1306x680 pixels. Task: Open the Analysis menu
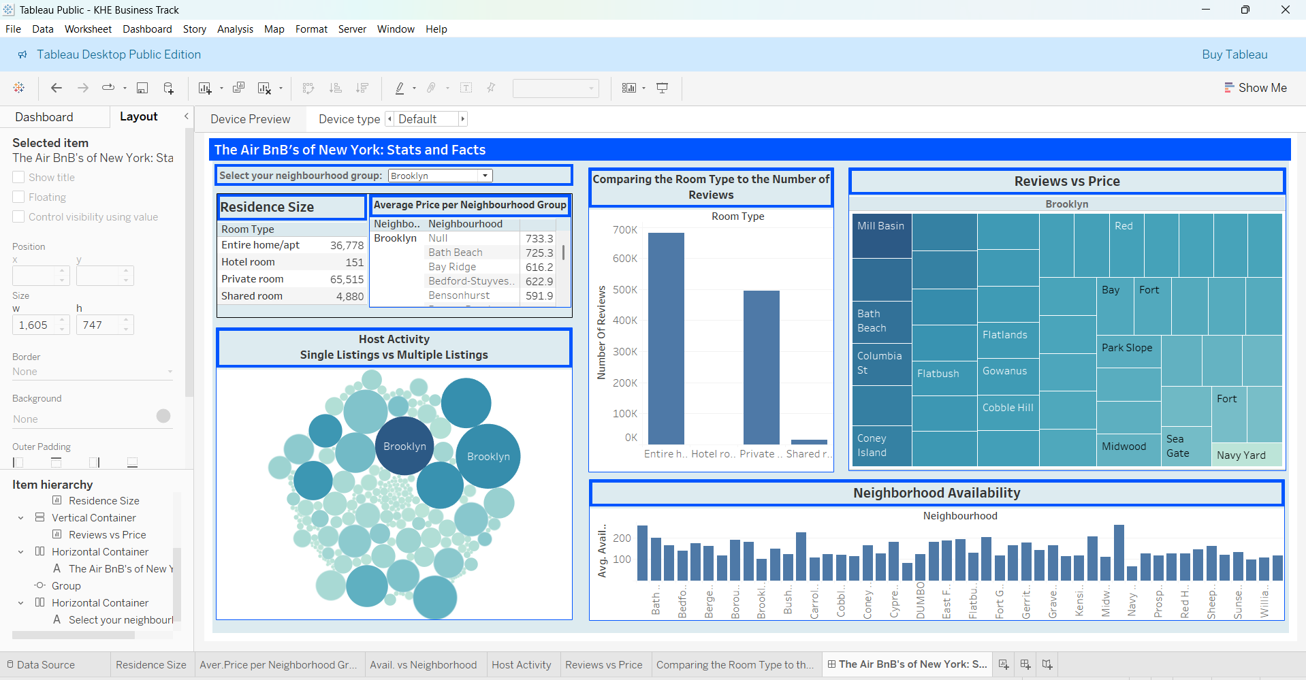[235, 29]
